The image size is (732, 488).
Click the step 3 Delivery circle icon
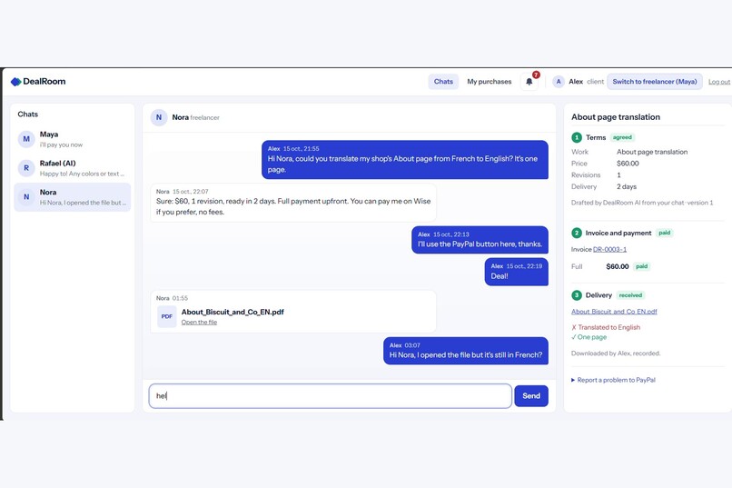pos(577,295)
